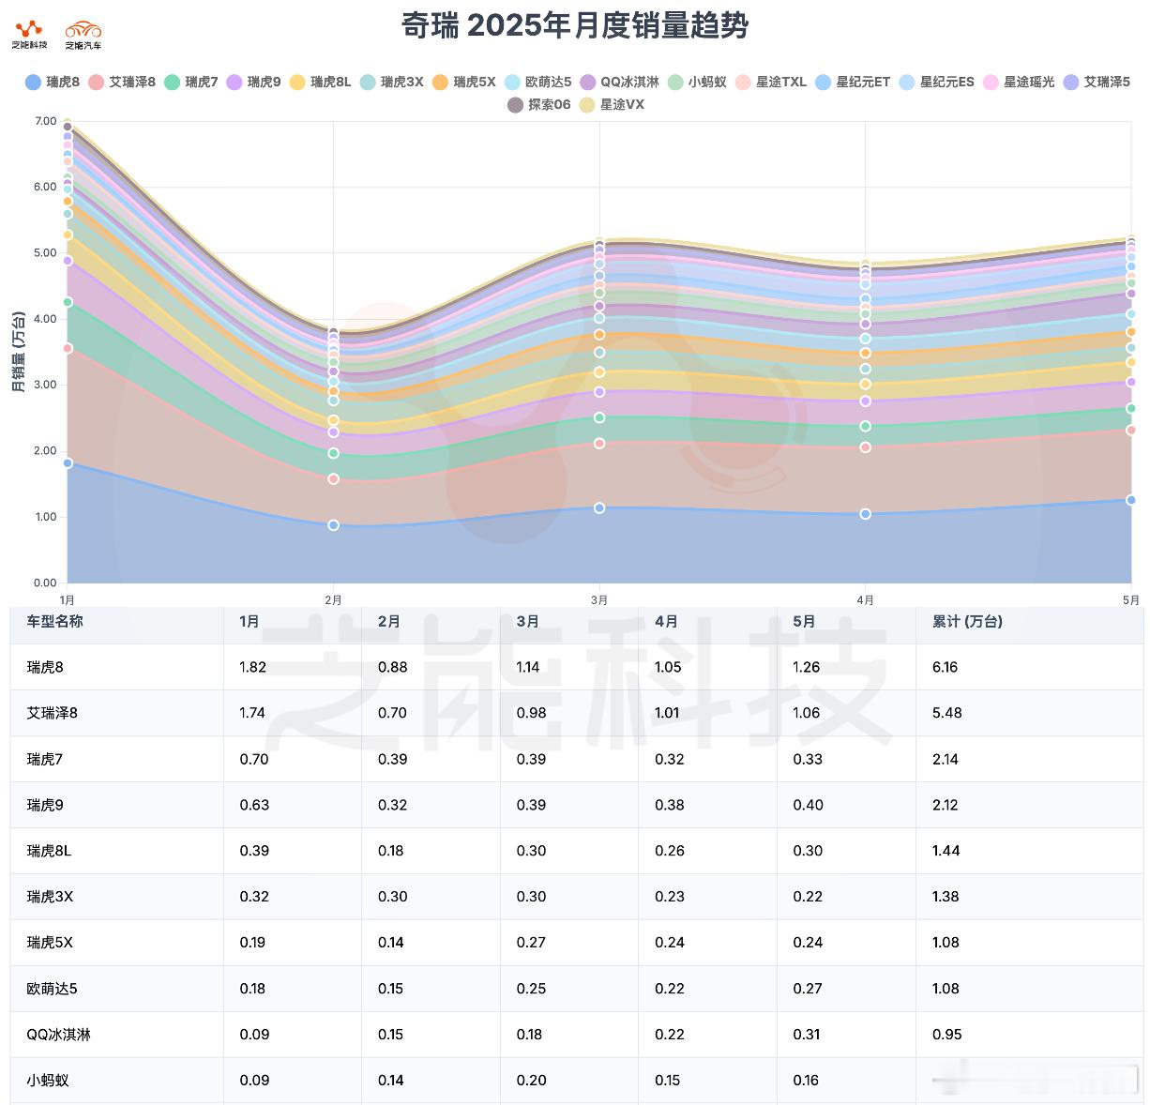Select the 瑞虎8L table row name
Viewport: 1150px width, 1105px height.
50,852
